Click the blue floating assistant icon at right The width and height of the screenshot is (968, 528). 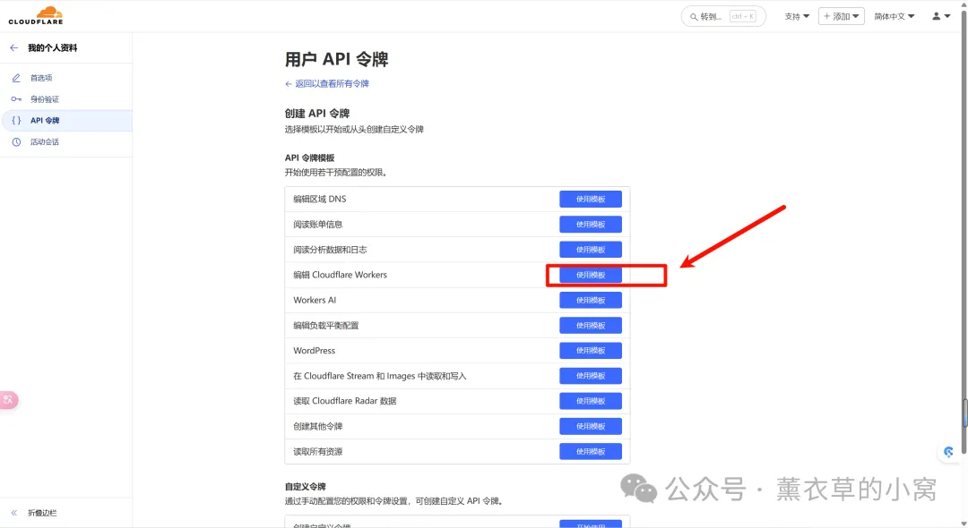tap(949, 453)
